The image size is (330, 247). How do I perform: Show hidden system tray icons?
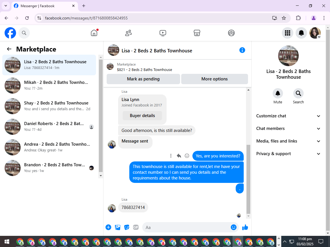pyautogui.click(x=284, y=242)
